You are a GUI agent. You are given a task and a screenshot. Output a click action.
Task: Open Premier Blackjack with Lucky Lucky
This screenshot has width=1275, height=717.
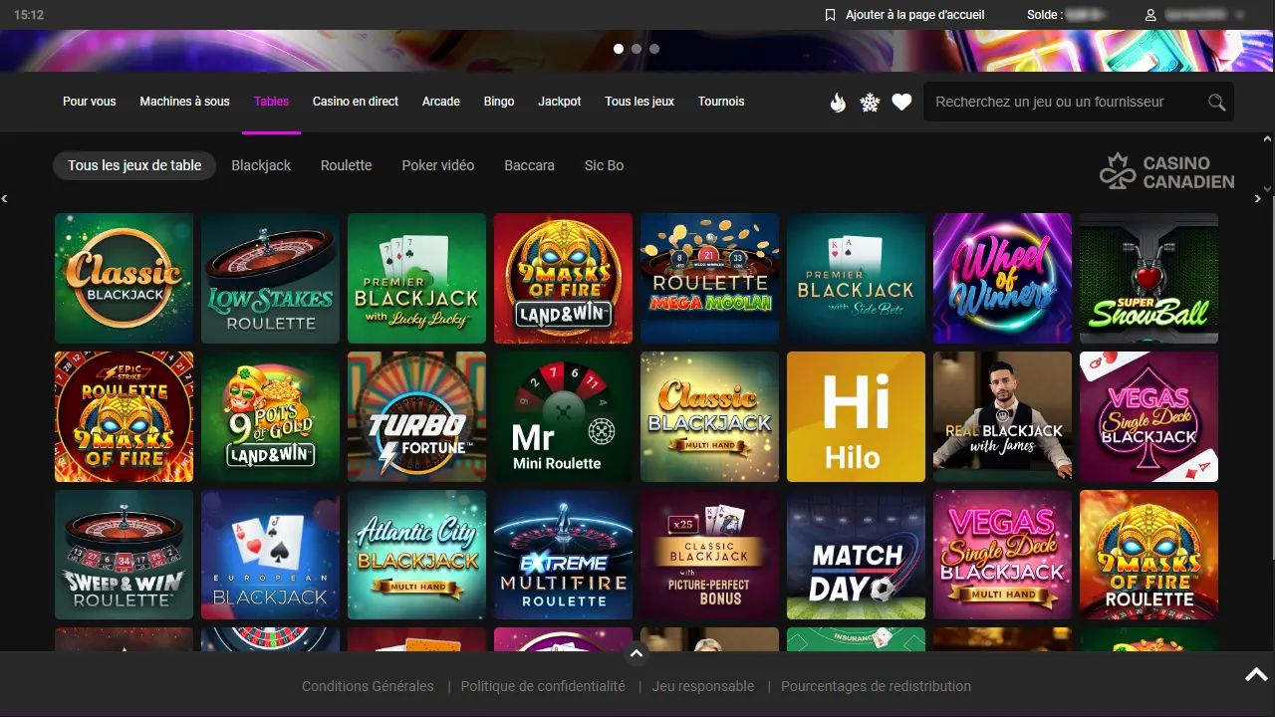[416, 278]
